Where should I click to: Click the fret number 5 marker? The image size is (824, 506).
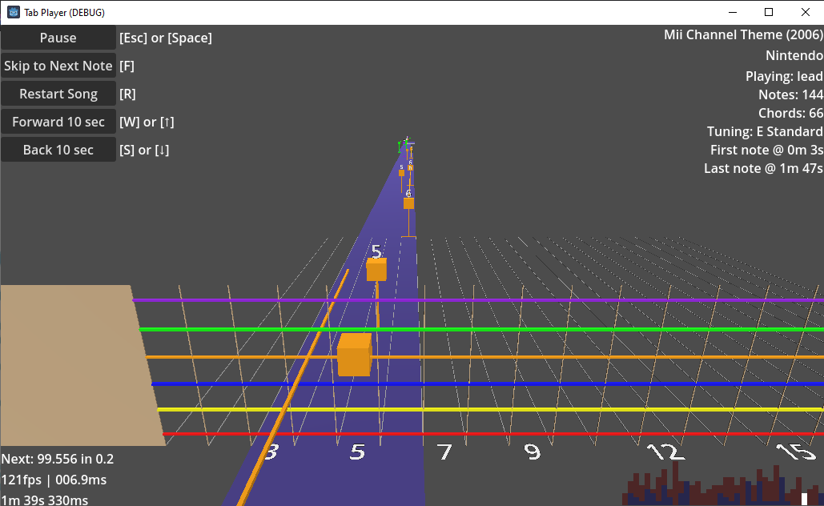pos(357,452)
